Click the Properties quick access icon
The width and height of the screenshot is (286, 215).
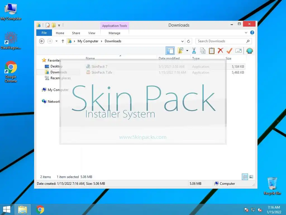pos(48,25)
